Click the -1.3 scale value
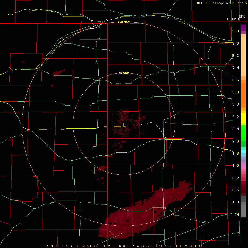 click(x=234, y=202)
